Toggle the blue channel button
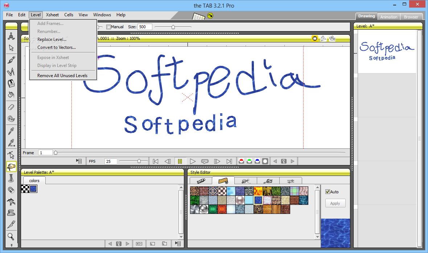 [257, 161]
